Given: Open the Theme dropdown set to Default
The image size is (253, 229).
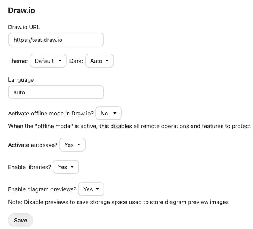Looking at the screenshot, I should pyautogui.click(x=48, y=61).
